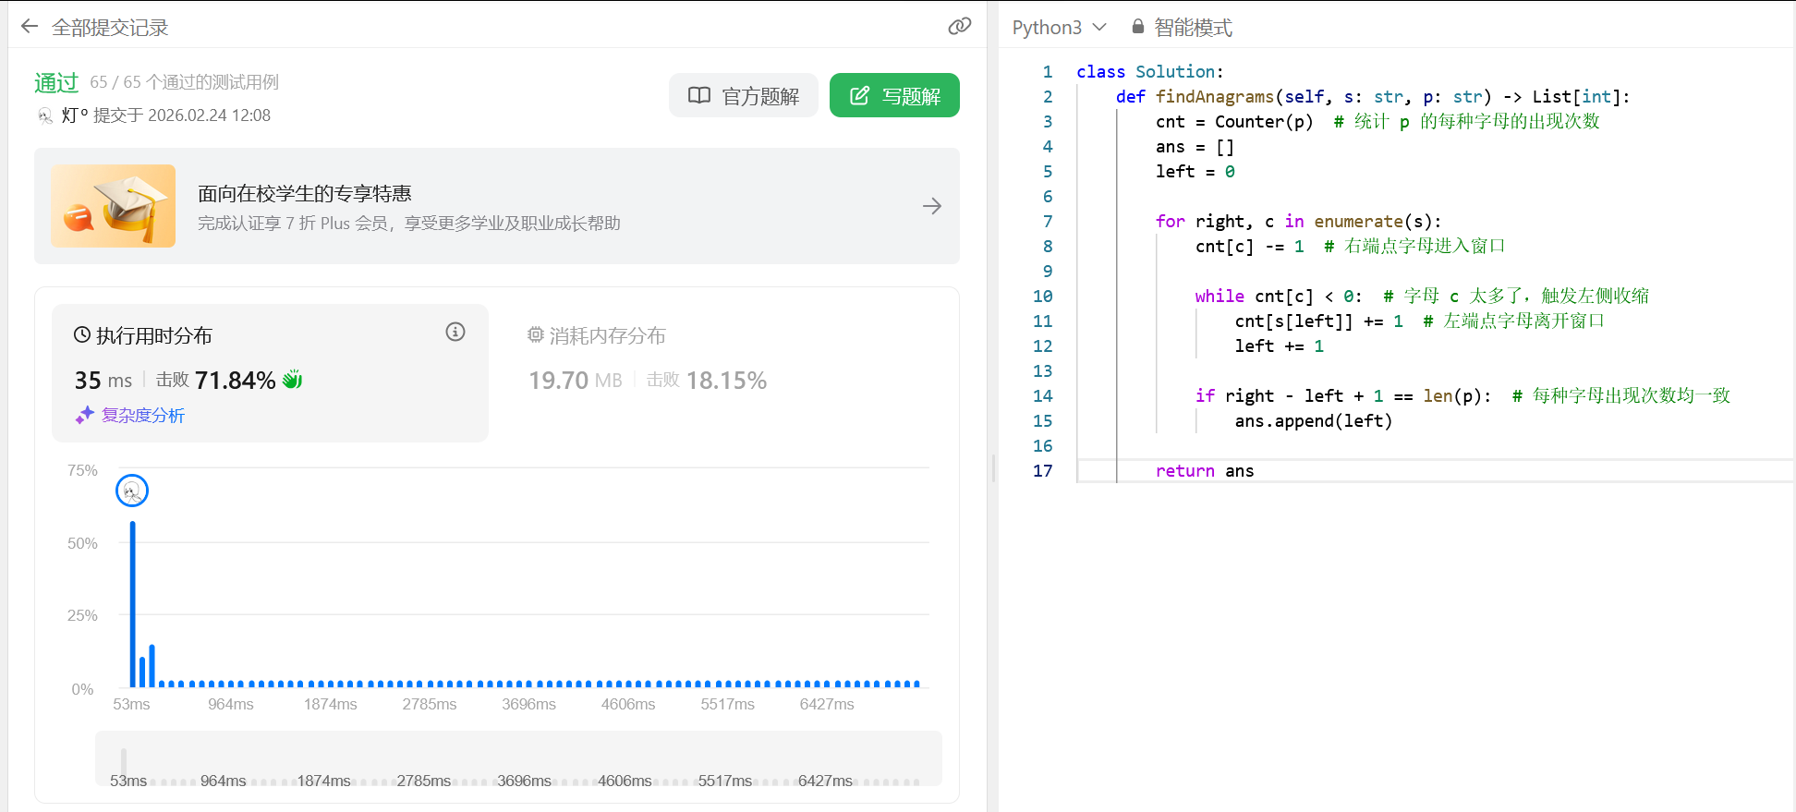Click the 全部提交记录 header title
Viewport: 1796px width, 812px height.
pos(110,28)
